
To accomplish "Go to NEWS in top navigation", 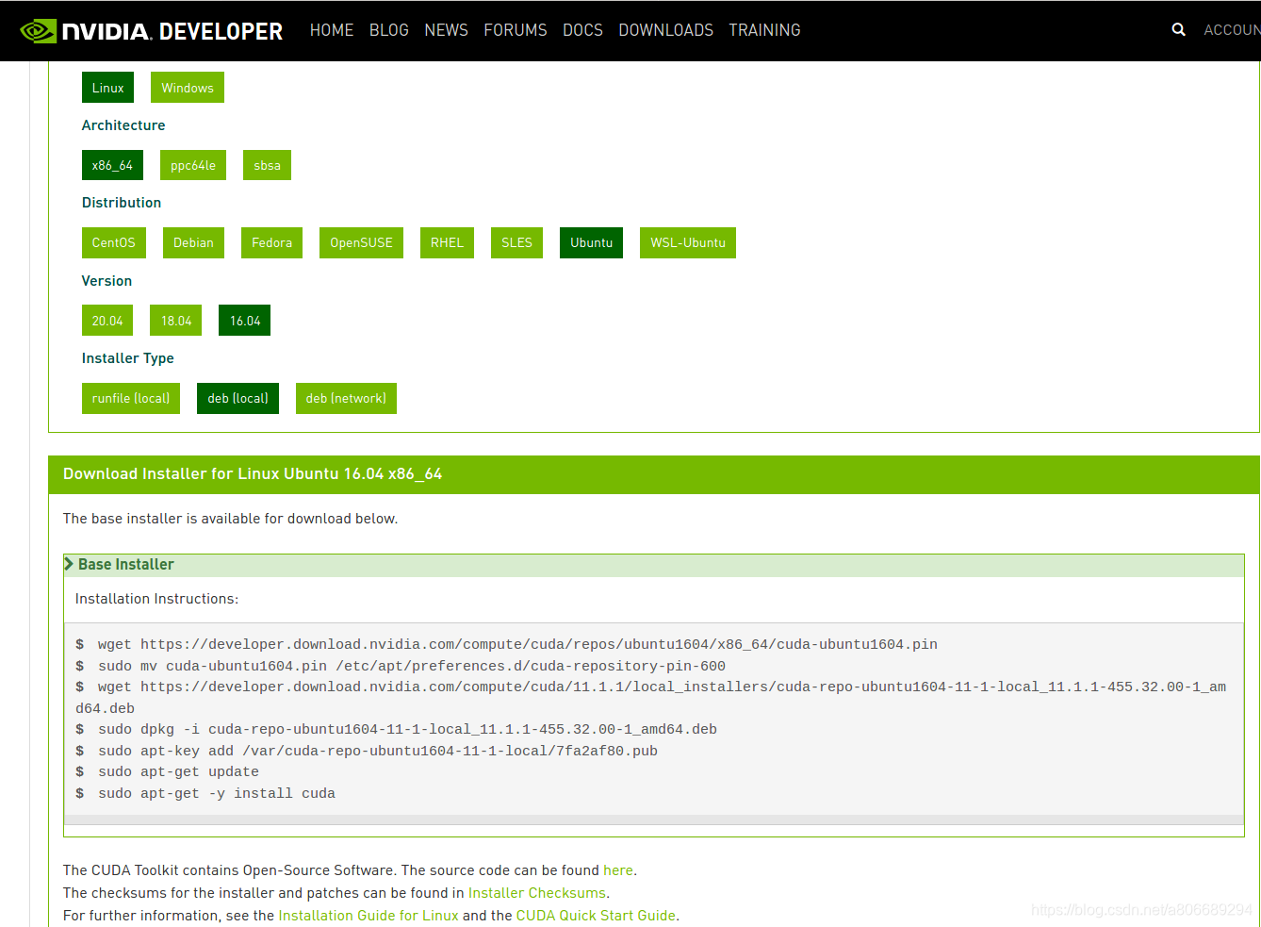I will tap(447, 30).
